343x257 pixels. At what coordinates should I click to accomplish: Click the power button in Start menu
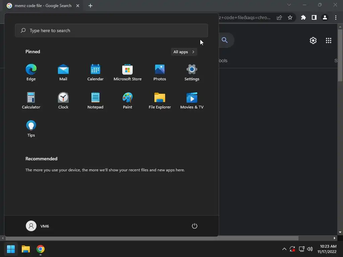click(195, 226)
